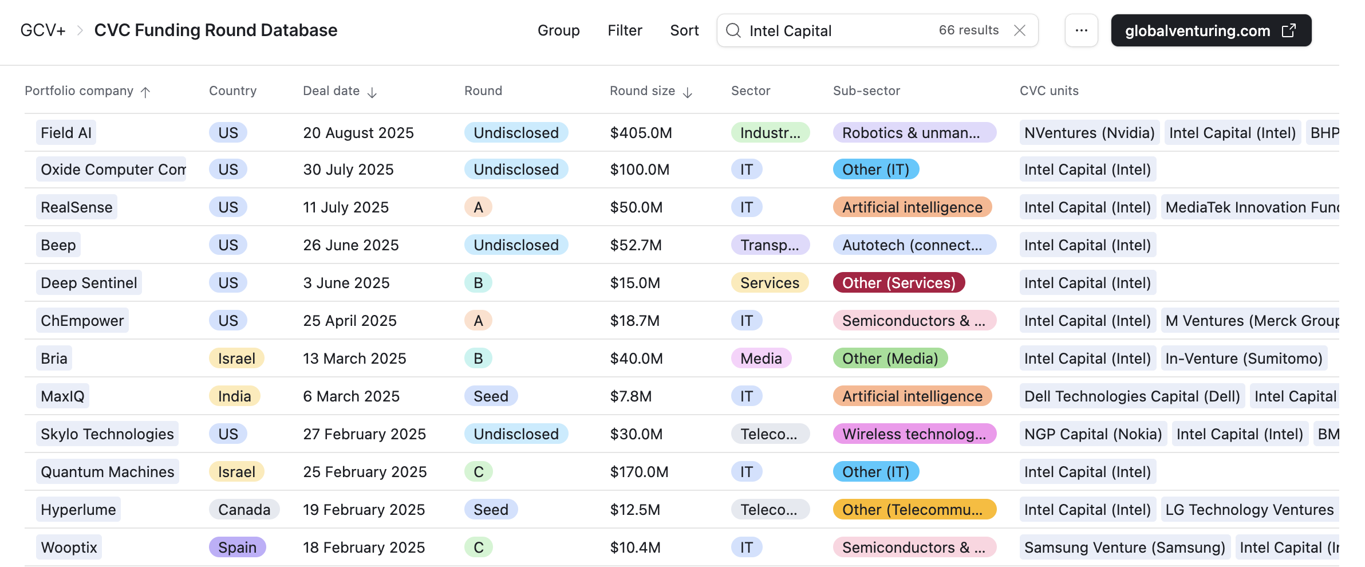Screen dimensions: 1365x567
Task: Click the Portfolio company ascending sort arrow
Action: pos(145,92)
